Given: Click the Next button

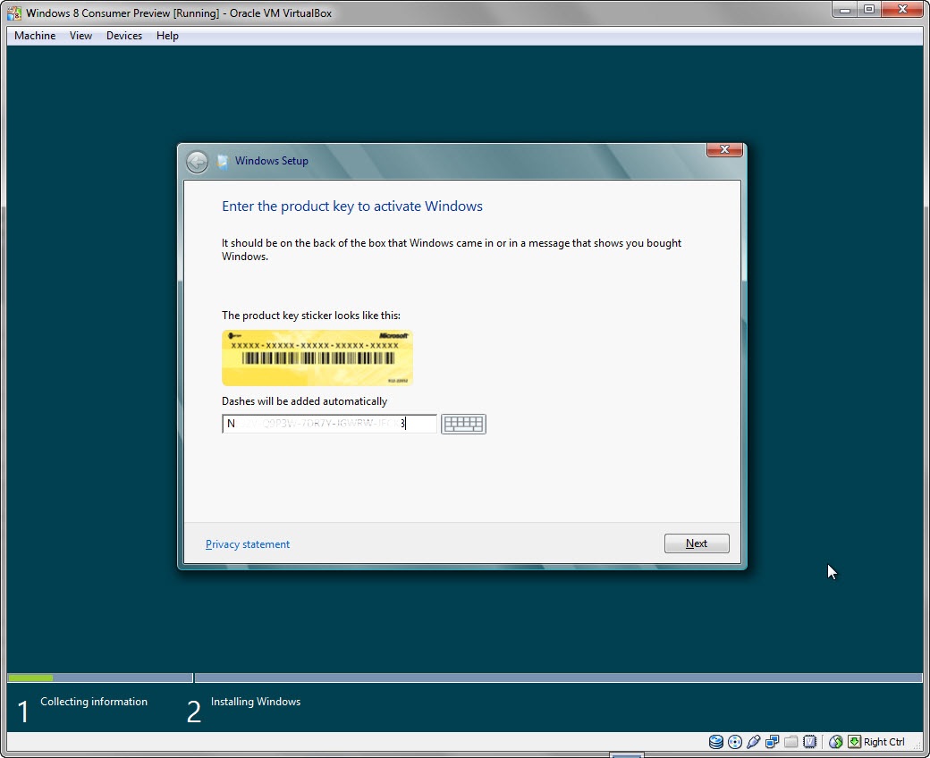Looking at the screenshot, I should point(697,543).
